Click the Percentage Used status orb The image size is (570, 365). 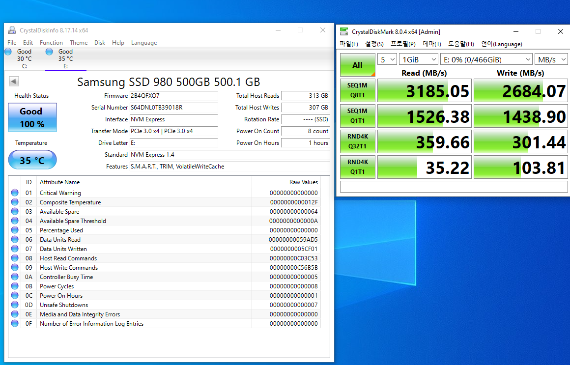[x=15, y=230]
